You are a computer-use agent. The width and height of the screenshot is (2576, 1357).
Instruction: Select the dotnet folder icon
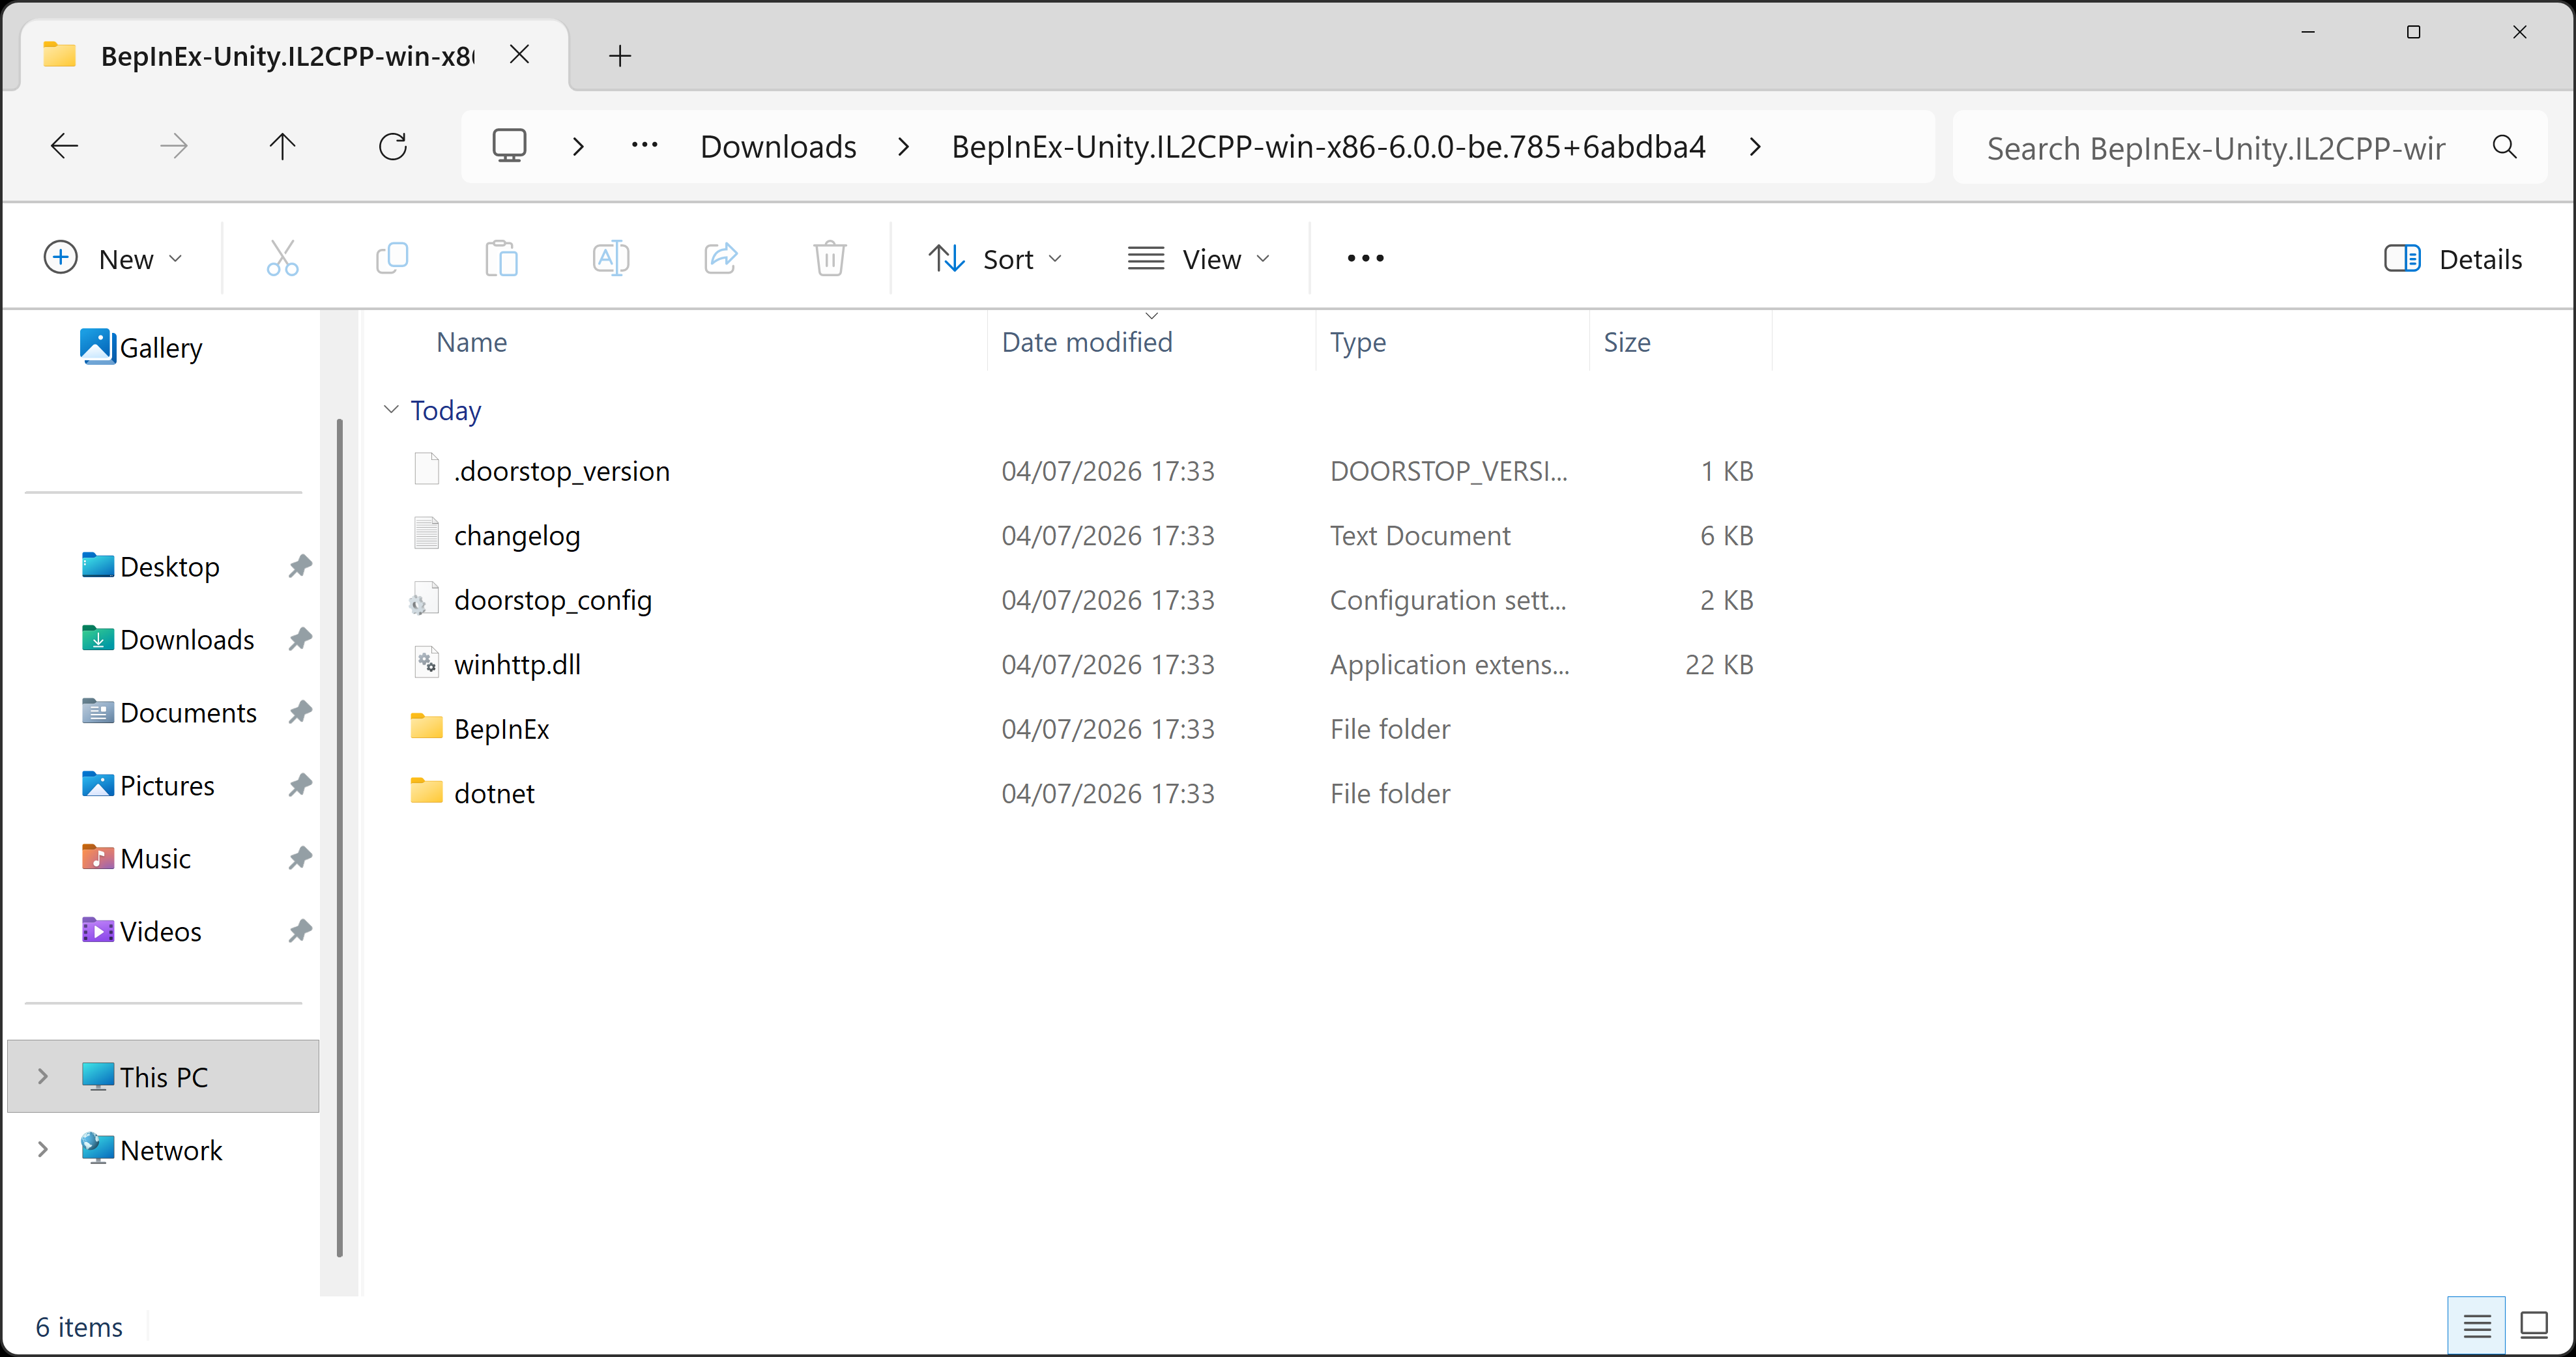(x=427, y=791)
